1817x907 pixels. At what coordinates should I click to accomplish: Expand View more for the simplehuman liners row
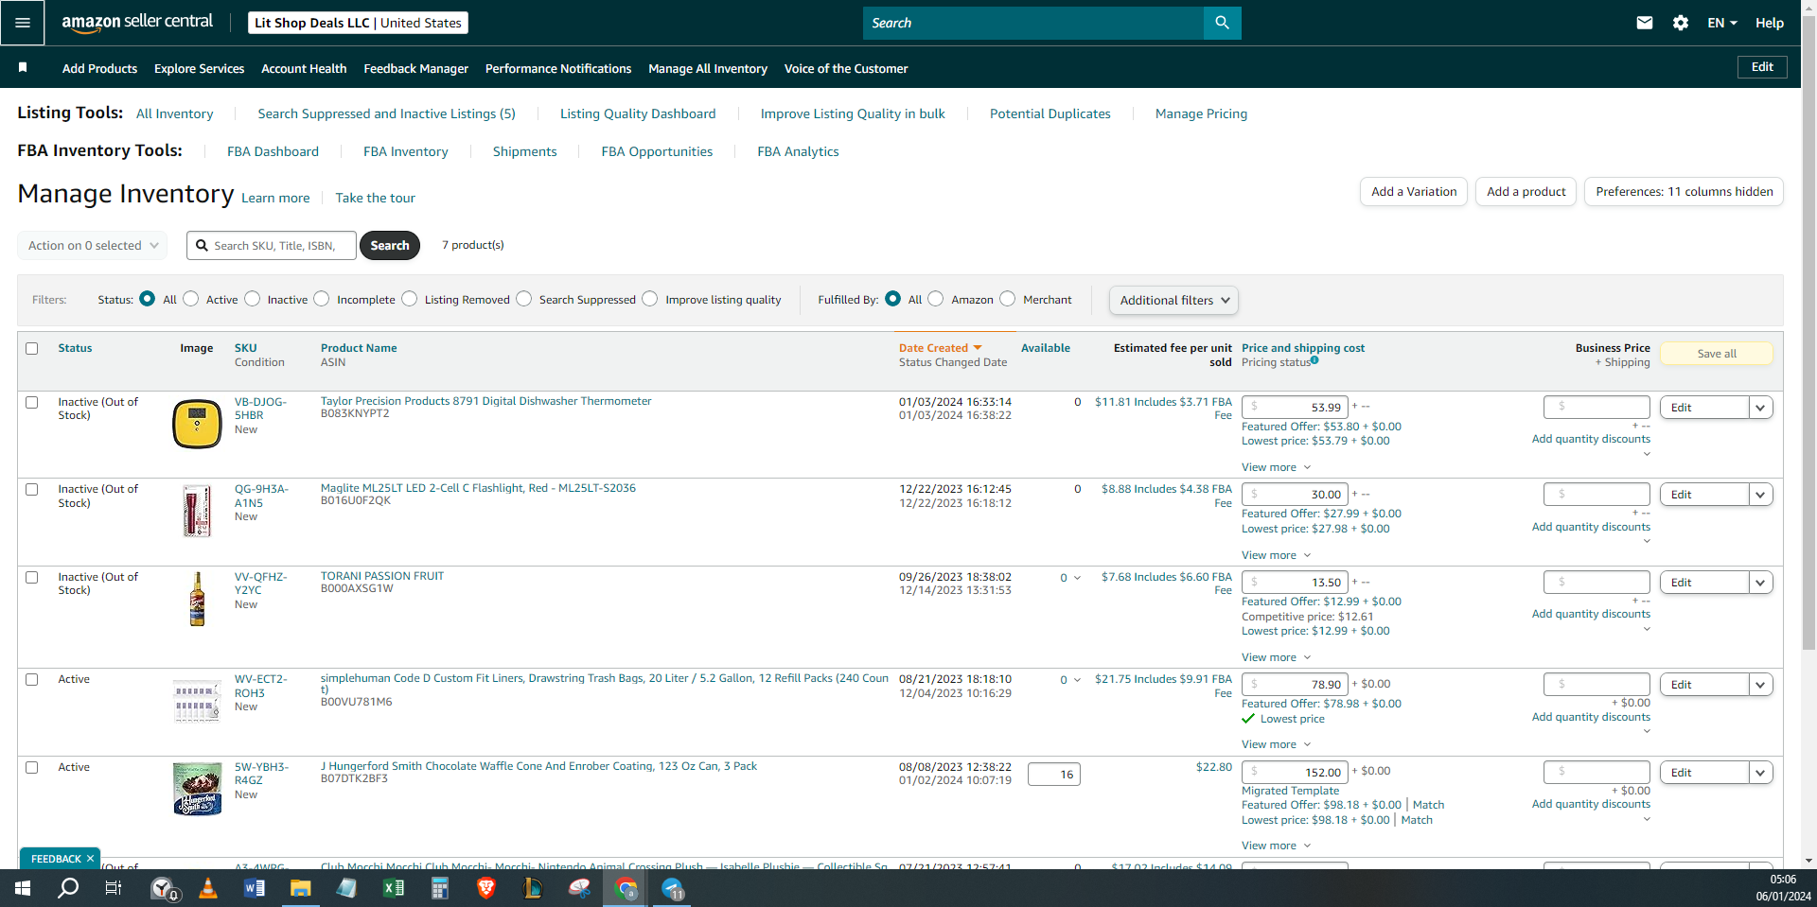point(1276,744)
